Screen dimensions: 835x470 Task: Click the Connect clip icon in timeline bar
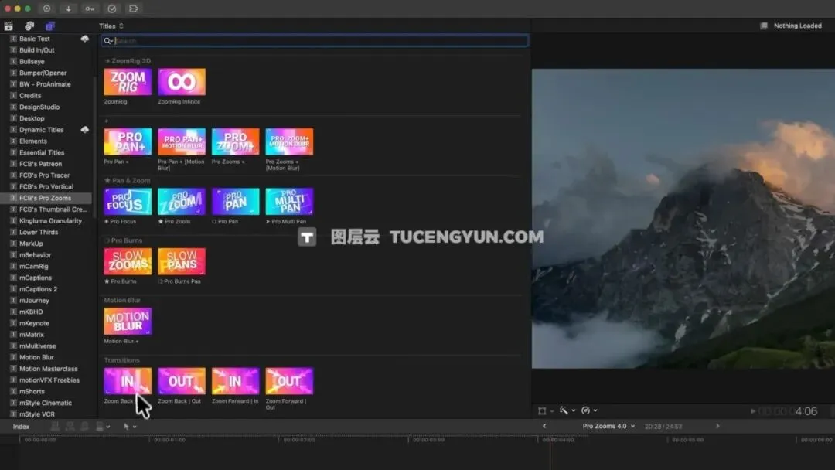[55, 427]
